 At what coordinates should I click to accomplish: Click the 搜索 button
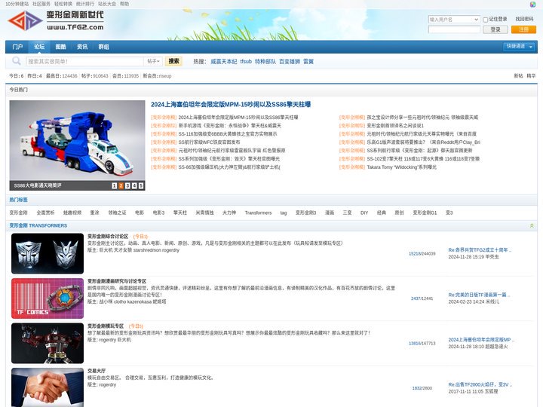point(174,61)
